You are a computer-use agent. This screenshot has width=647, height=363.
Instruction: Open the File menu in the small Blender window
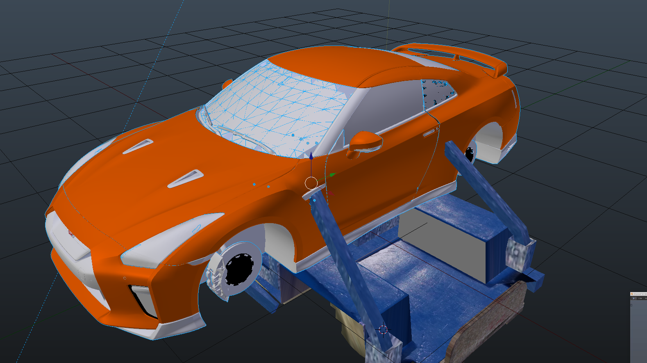point(640,298)
